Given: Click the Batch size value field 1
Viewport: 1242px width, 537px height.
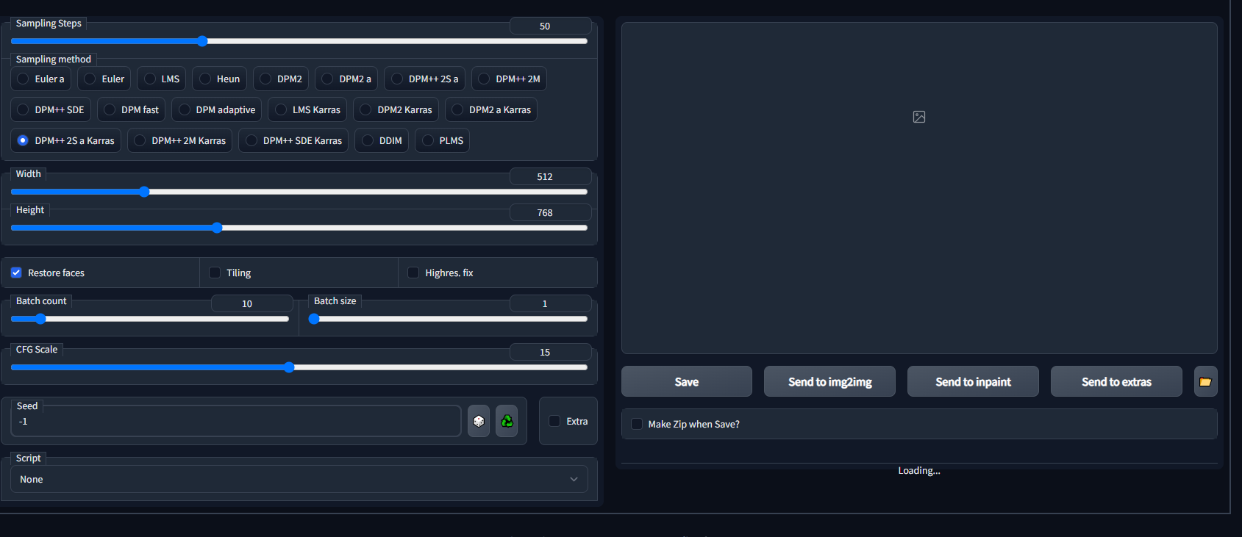Looking at the screenshot, I should [551, 303].
